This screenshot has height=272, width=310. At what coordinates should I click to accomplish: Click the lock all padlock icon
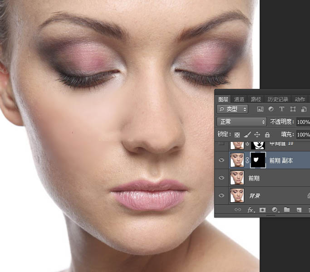pos(267,135)
